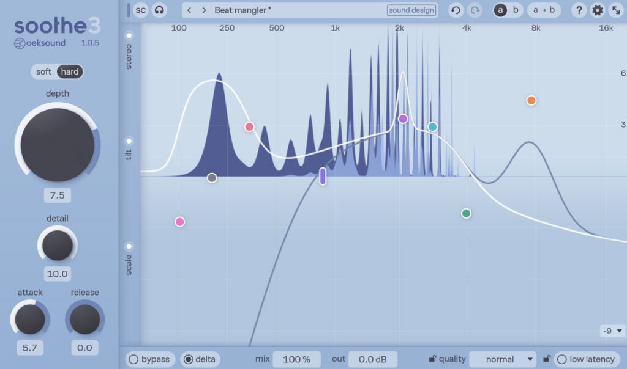This screenshot has height=369, width=627.
Task: Switch to state a
Action: coord(500,10)
